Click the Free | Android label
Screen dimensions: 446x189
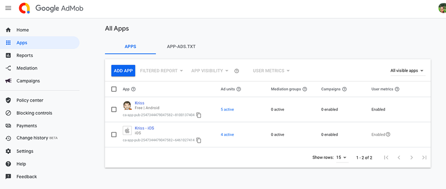coord(147,108)
